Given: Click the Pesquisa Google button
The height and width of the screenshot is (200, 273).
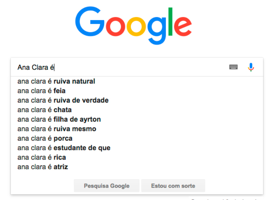Looking at the screenshot, I should (x=106, y=186).
